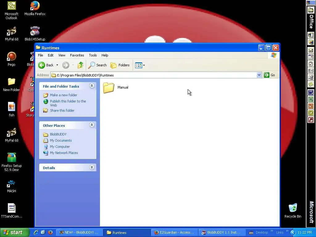Click Publish this folder to the Web
The image size is (316, 237).
click(68, 103)
